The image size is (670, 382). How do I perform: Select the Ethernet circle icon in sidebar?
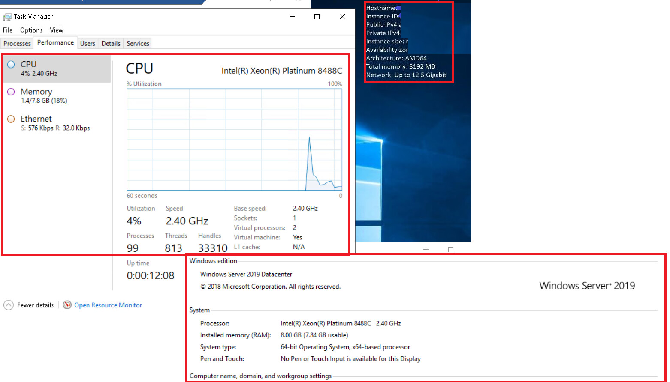[x=11, y=119]
